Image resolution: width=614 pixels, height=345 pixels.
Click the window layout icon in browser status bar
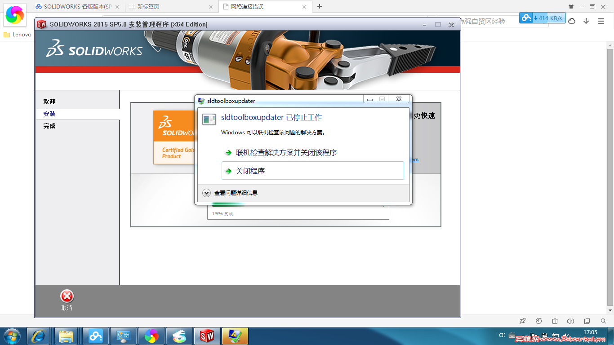(x=587, y=321)
